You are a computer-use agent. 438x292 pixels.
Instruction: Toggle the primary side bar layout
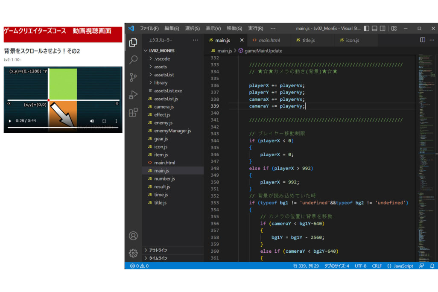(x=367, y=29)
